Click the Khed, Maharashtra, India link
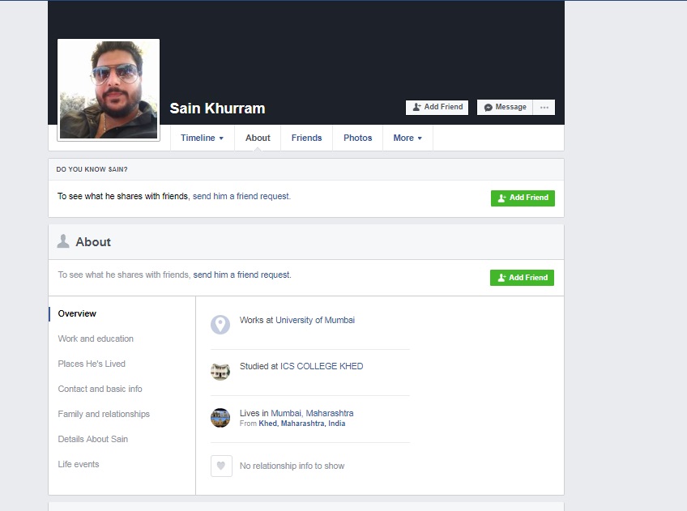 click(301, 424)
